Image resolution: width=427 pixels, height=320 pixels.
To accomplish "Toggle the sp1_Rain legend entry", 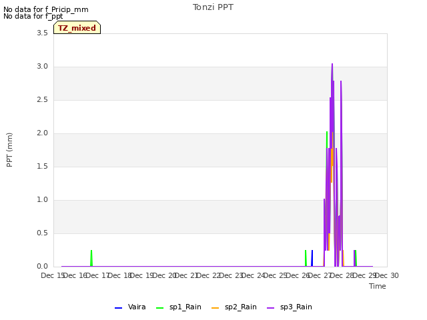I will point(179,307).
